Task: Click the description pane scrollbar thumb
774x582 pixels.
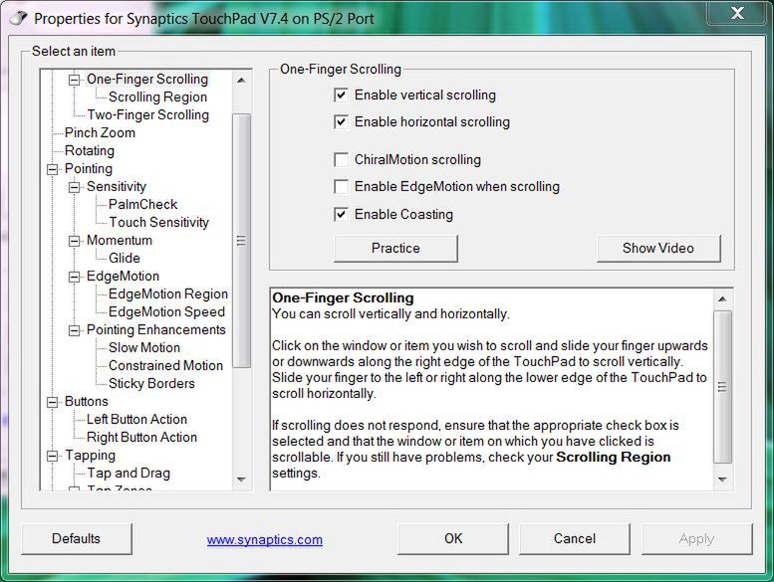Action: (x=722, y=387)
